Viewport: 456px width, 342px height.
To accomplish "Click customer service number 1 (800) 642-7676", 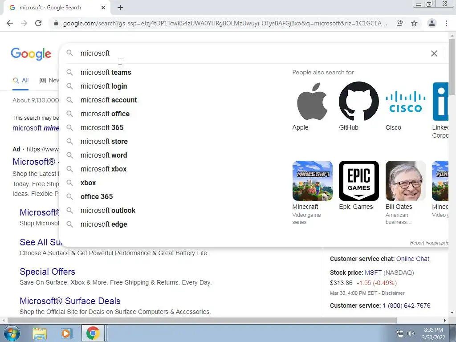I will [x=407, y=305].
